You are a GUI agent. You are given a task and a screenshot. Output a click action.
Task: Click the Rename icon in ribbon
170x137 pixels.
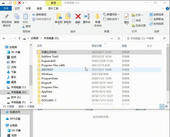pyautogui.click(x=87, y=17)
